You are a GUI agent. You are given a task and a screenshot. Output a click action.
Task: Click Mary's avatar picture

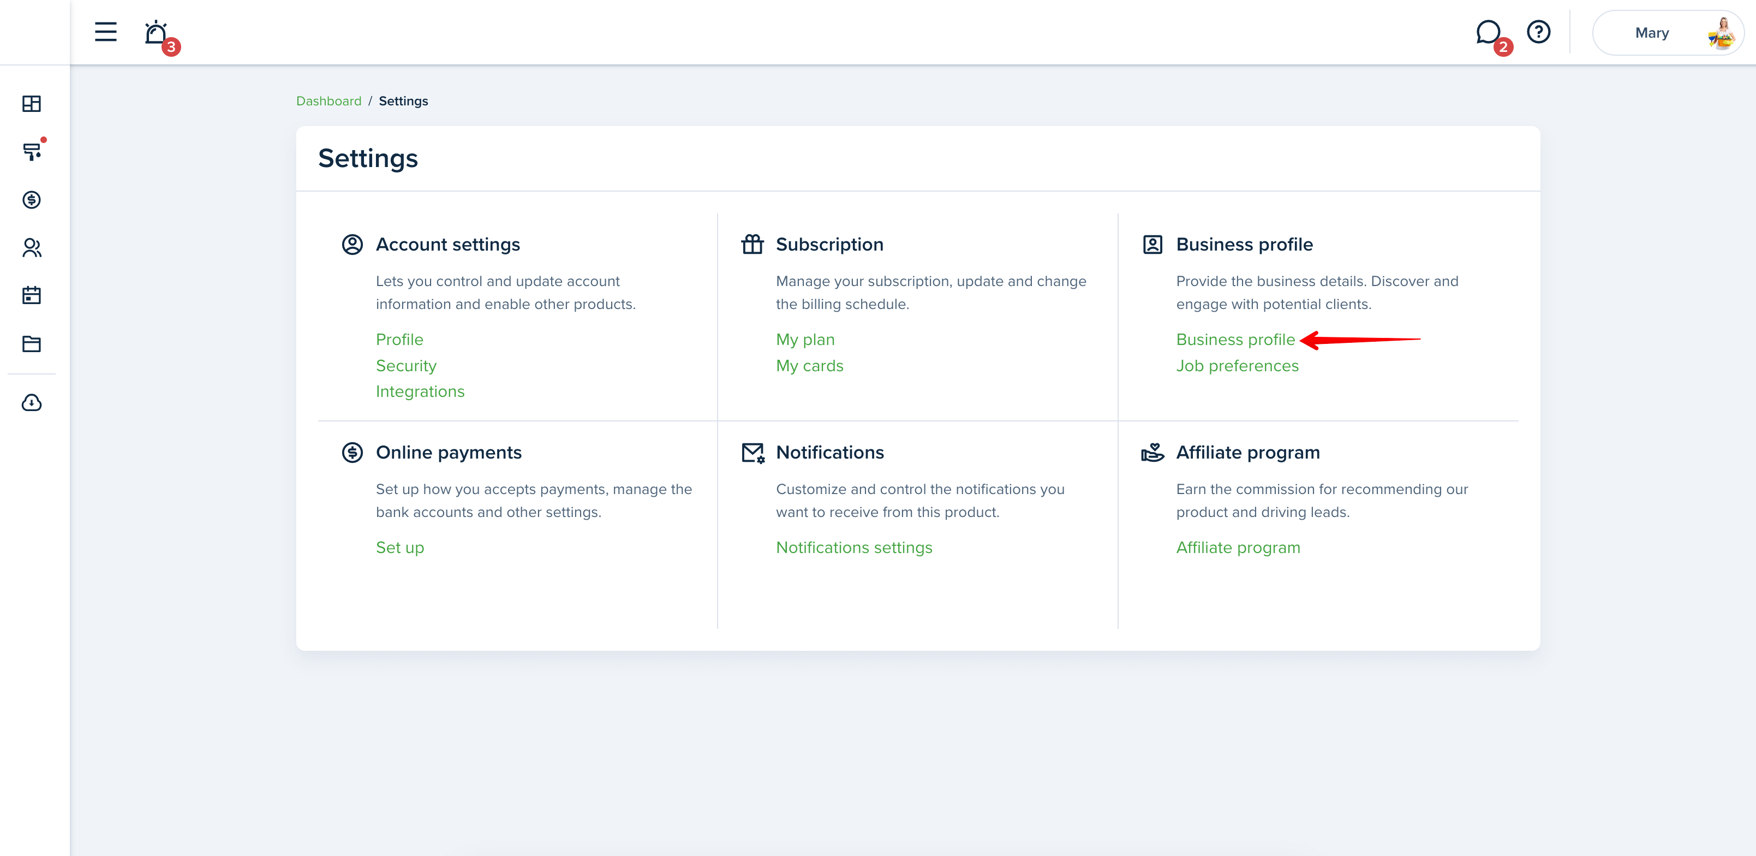coord(1721,33)
